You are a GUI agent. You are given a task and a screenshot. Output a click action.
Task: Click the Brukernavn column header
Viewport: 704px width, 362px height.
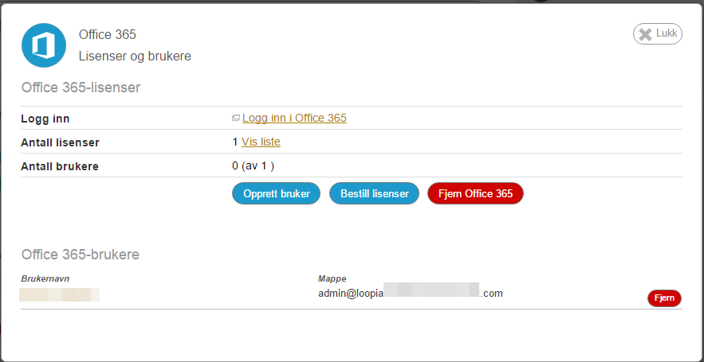pyautogui.click(x=45, y=278)
